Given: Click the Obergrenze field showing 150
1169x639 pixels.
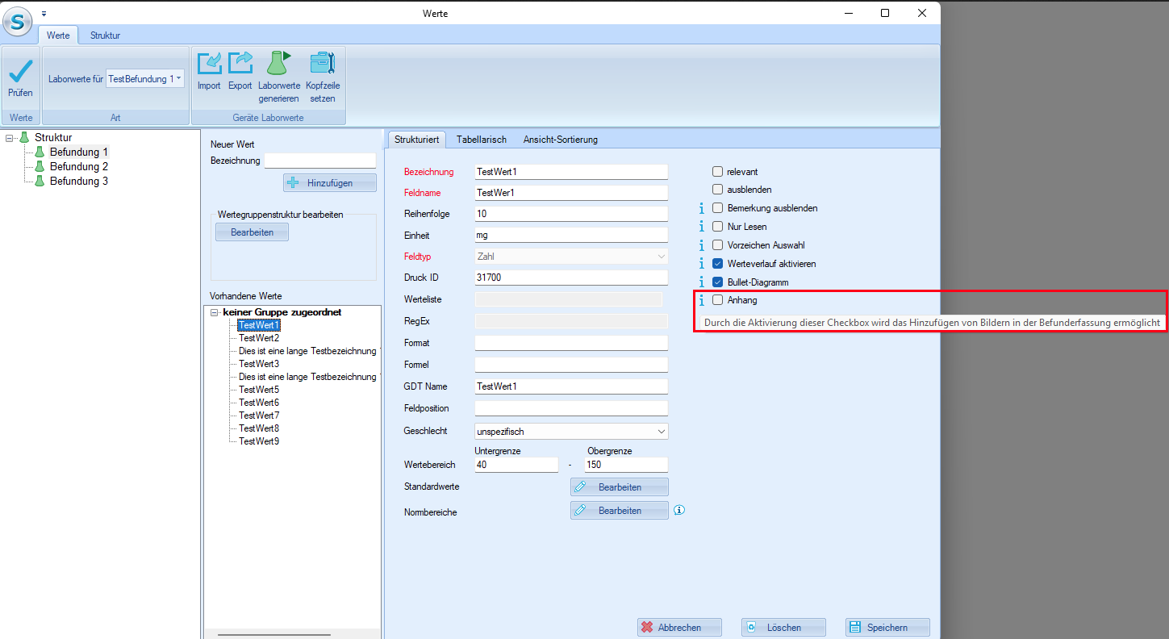Looking at the screenshot, I should (x=626, y=465).
